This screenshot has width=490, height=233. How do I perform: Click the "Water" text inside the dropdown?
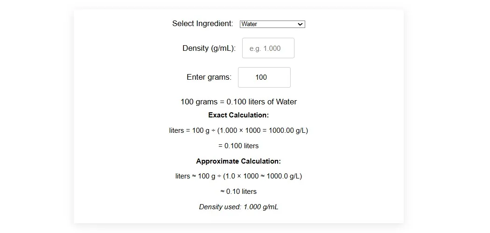[x=249, y=24]
